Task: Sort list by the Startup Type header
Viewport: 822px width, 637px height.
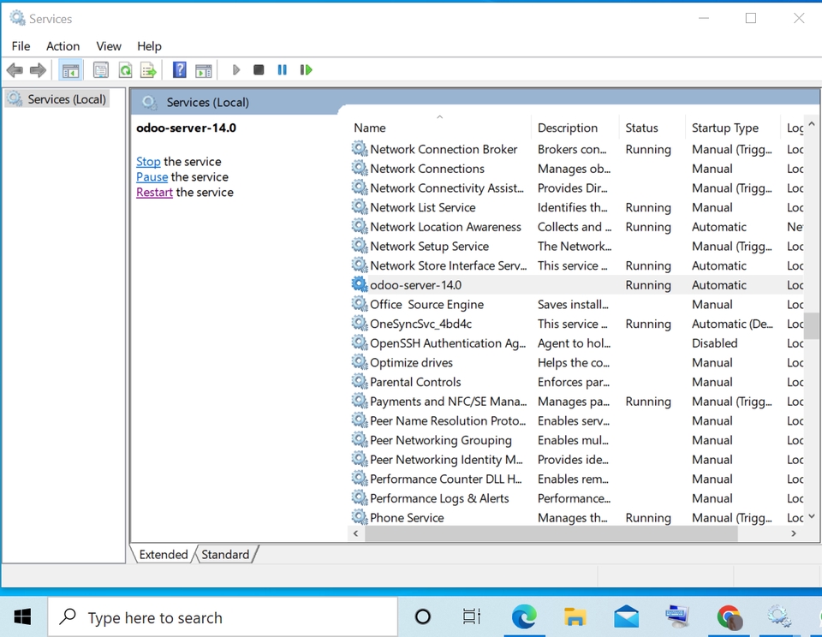Action: click(724, 128)
